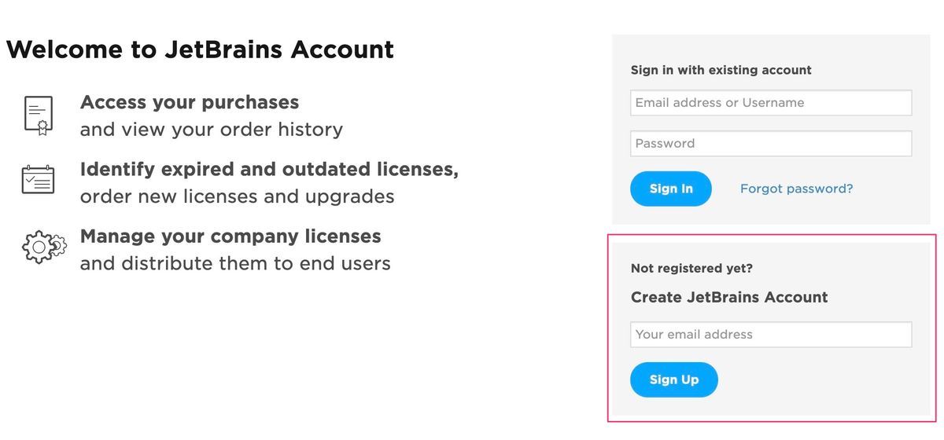Click empty space beside the Sign Up button
This screenshot has width=944, height=440.
(818, 380)
